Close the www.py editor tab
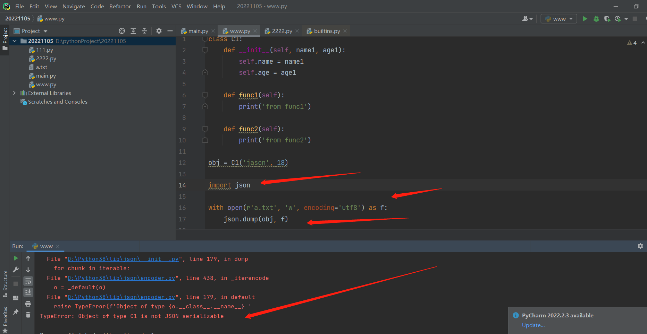Screen dimensions: 647x334 point(255,31)
